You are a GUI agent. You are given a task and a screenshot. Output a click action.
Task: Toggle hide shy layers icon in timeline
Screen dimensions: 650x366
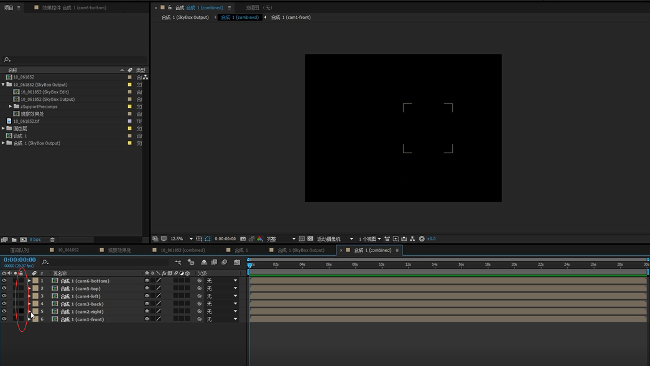204,262
